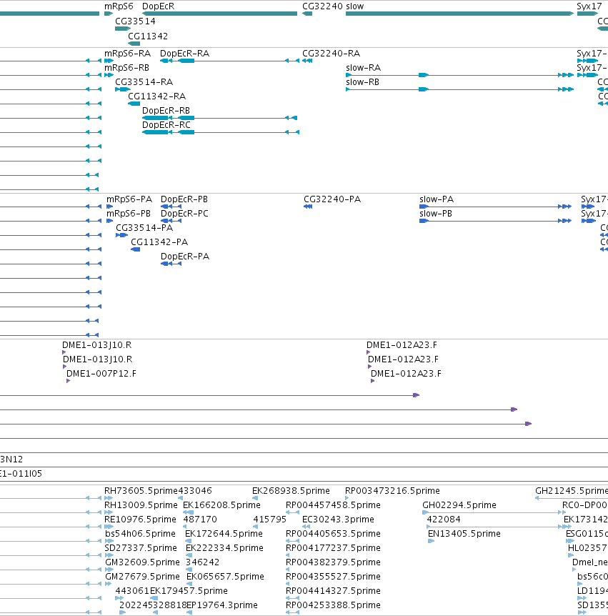This screenshot has height=616, width=608.
Task: Open the CG32240-PA protein label
Action: pyautogui.click(x=332, y=199)
